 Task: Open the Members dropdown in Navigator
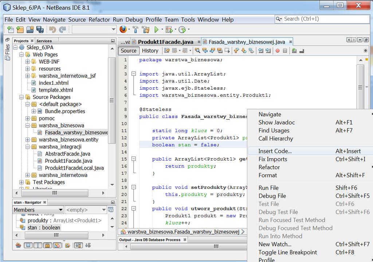[38, 210]
